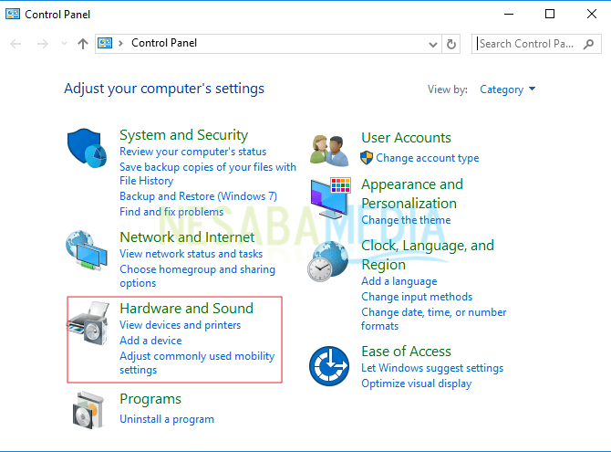The height and width of the screenshot is (452, 611).
Task: Click Change the theme
Action: pyautogui.click(x=406, y=220)
